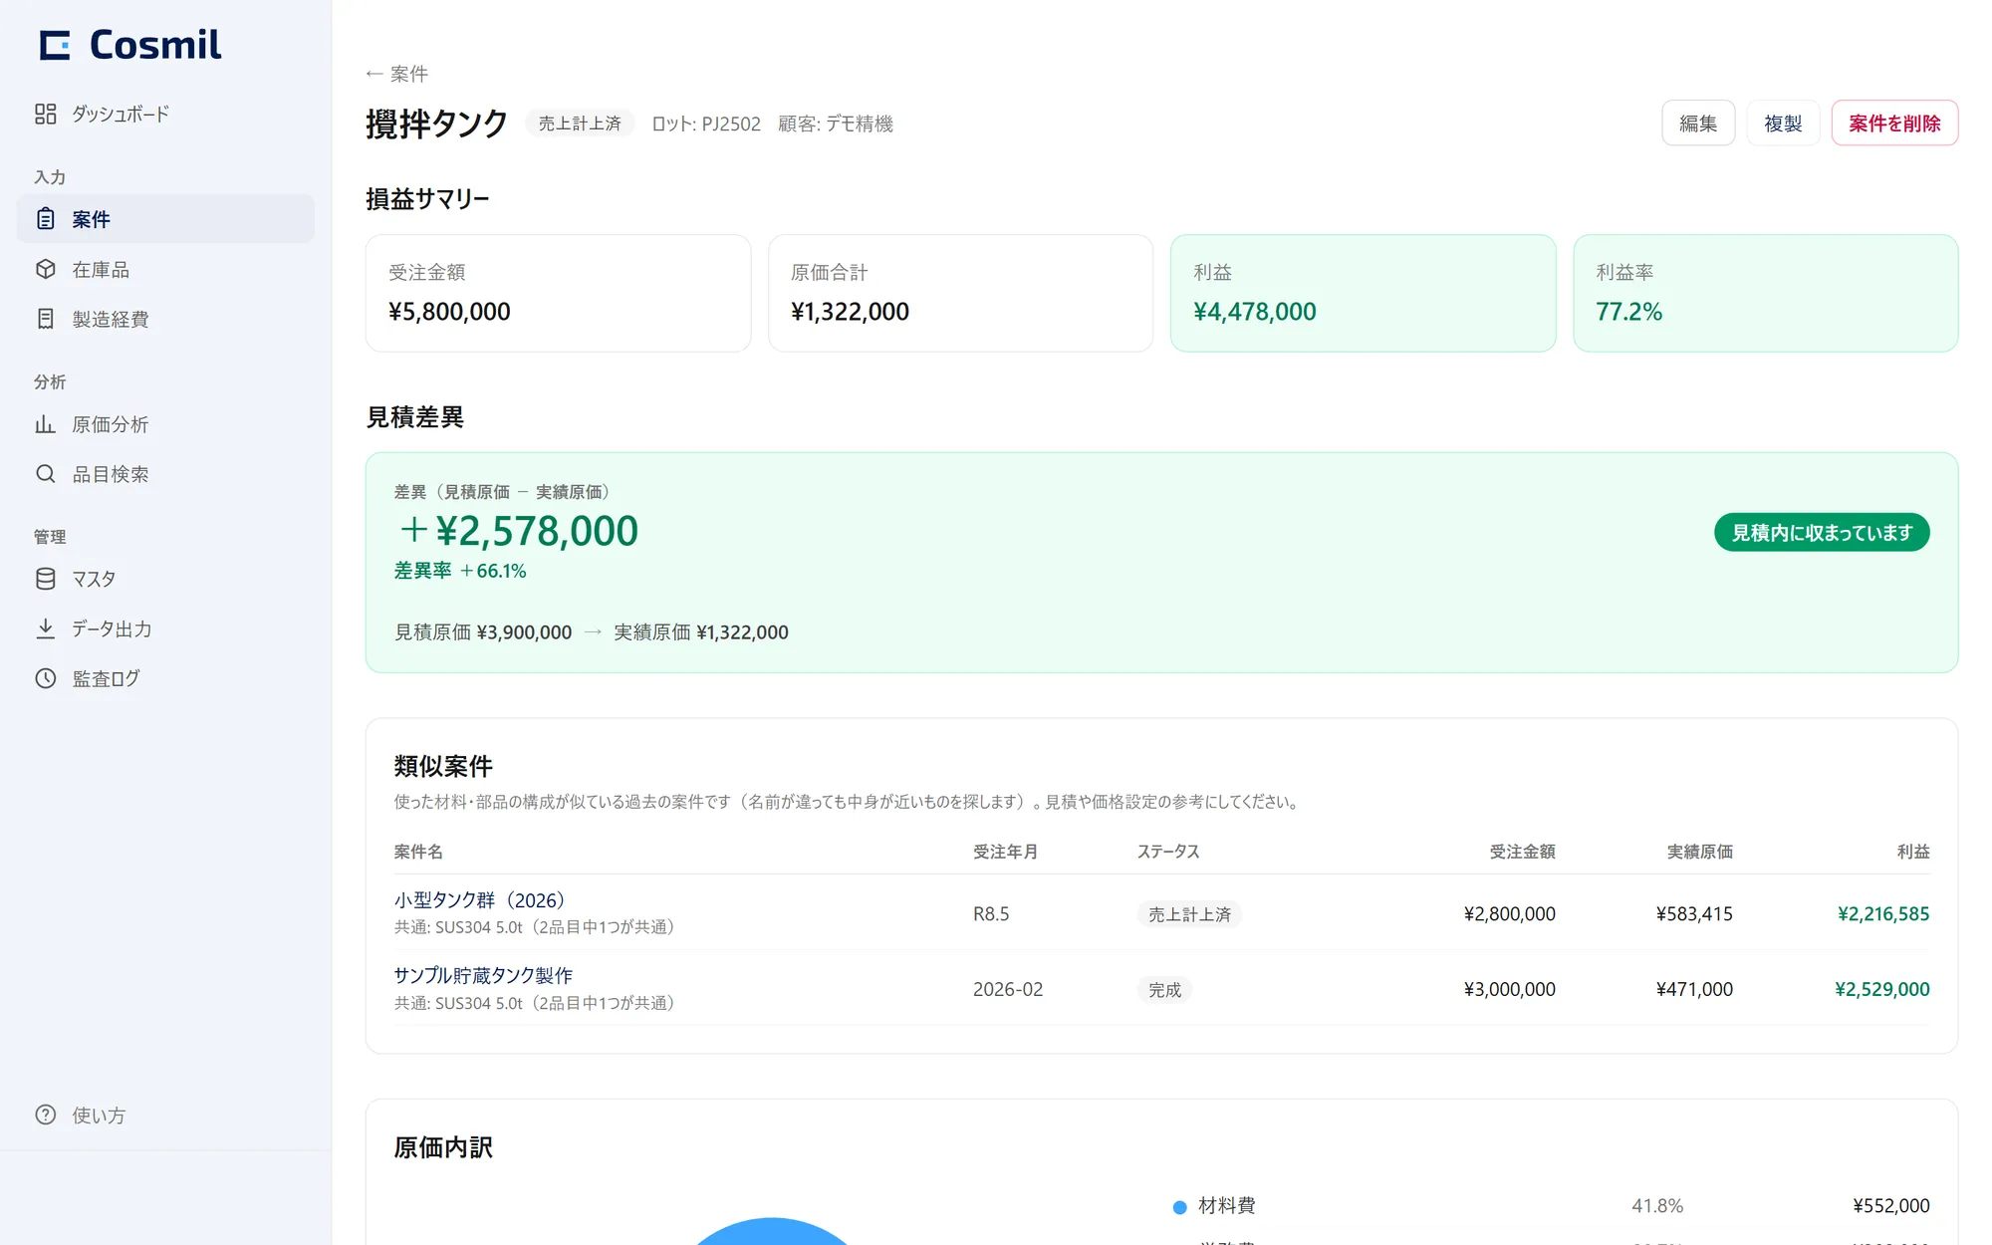Click 差異率 ＋66.1% text

[460, 571]
